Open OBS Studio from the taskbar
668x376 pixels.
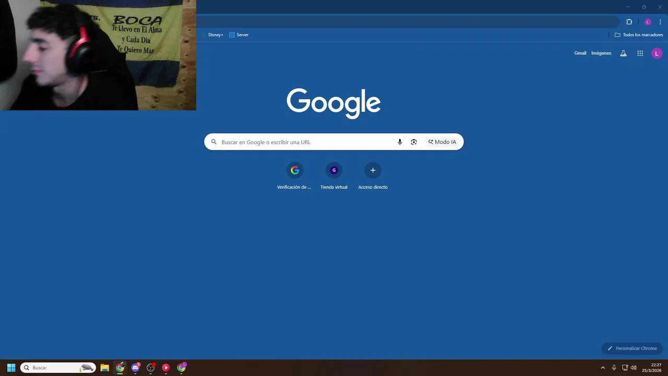click(151, 368)
